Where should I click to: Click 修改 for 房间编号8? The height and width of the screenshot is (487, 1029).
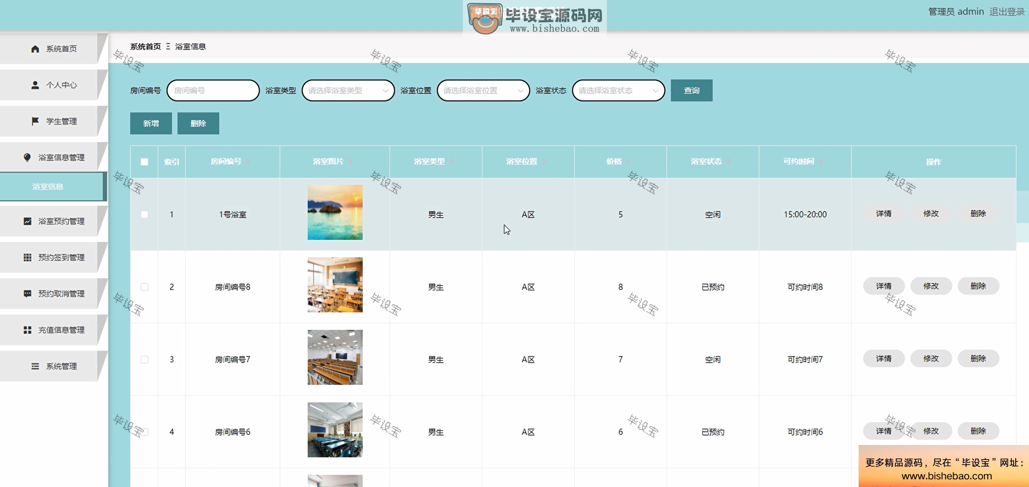931,286
